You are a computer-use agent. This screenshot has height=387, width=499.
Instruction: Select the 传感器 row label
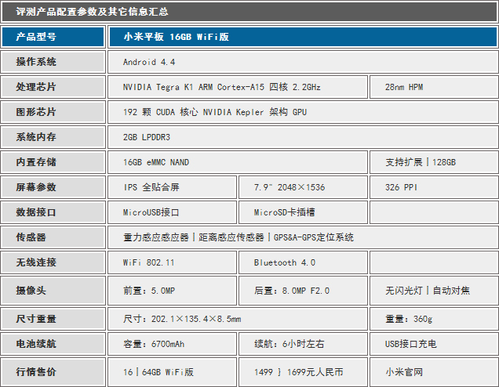click(53, 237)
